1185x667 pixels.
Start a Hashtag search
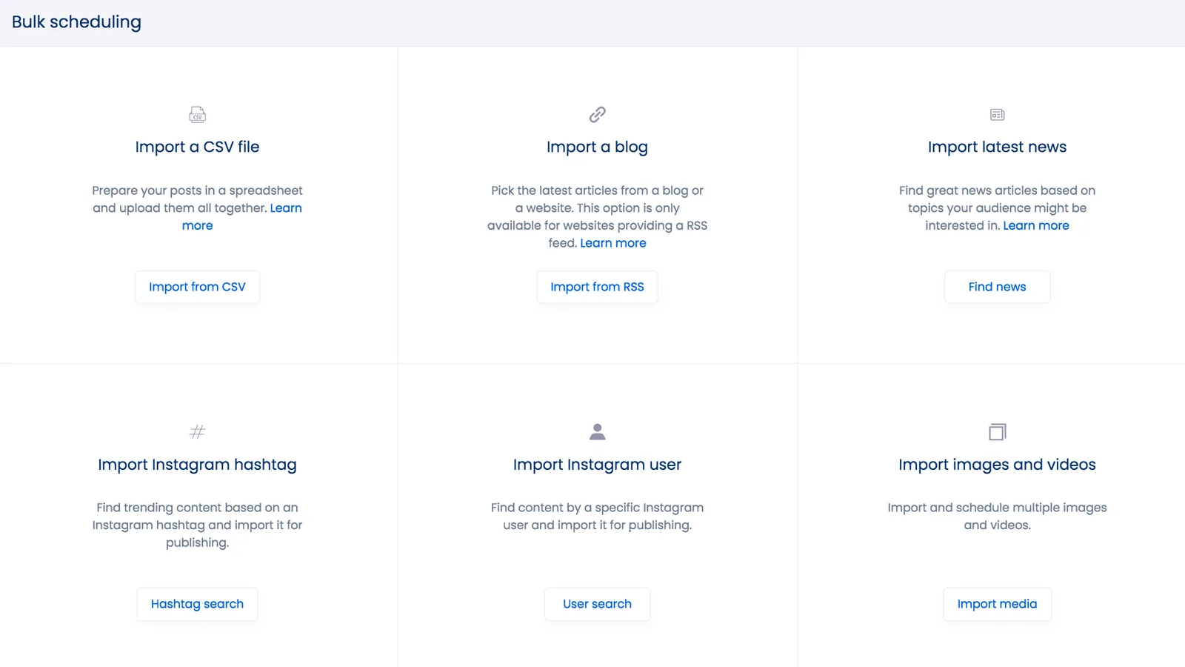pos(197,604)
